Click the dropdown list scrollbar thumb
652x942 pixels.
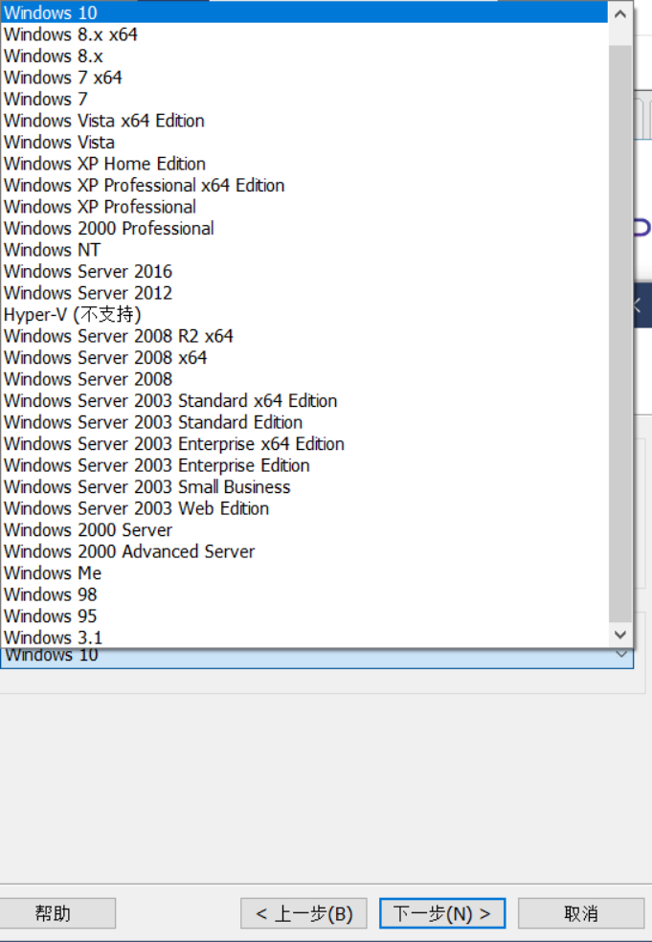click(x=620, y=333)
